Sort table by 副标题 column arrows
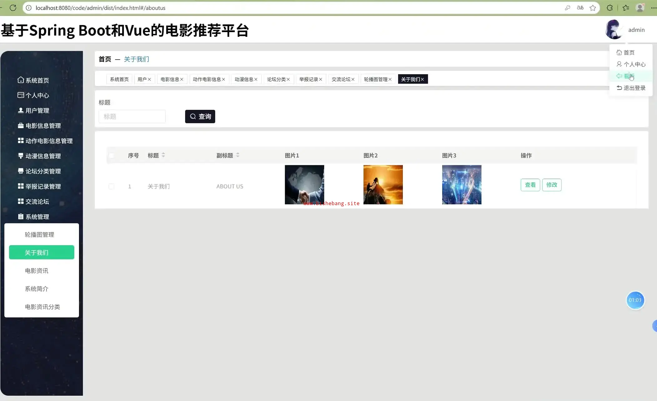The image size is (657, 401). tap(238, 155)
